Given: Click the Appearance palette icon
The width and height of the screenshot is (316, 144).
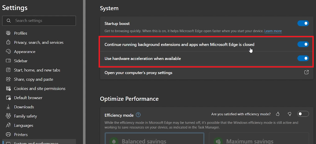Looking at the screenshot, I should pos(8,52).
